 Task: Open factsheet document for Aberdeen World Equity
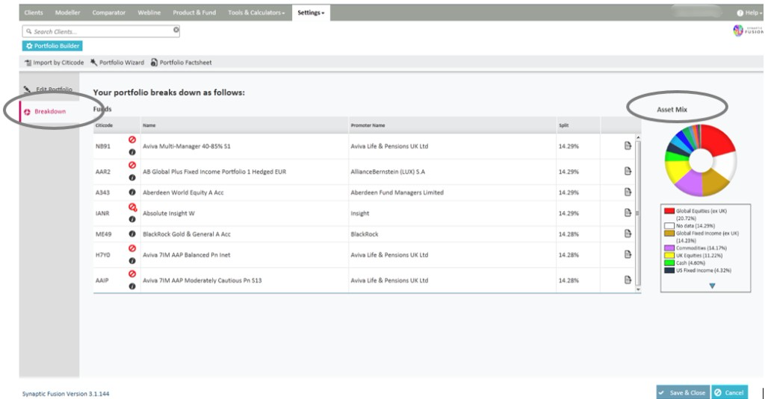coord(628,192)
